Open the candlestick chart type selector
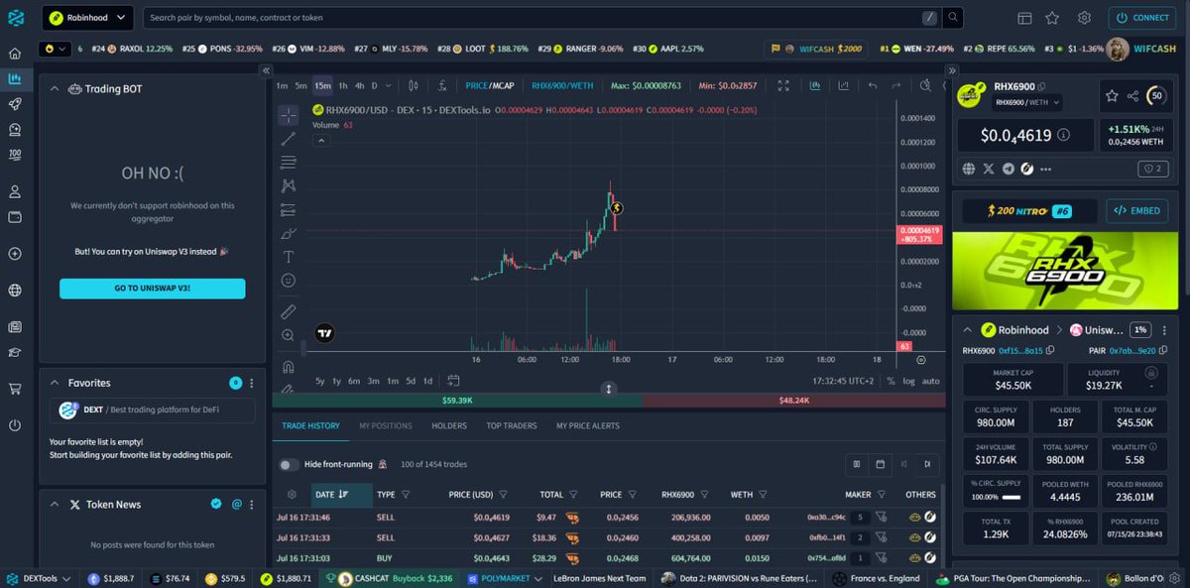1190x588 pixels. [413, 86]
